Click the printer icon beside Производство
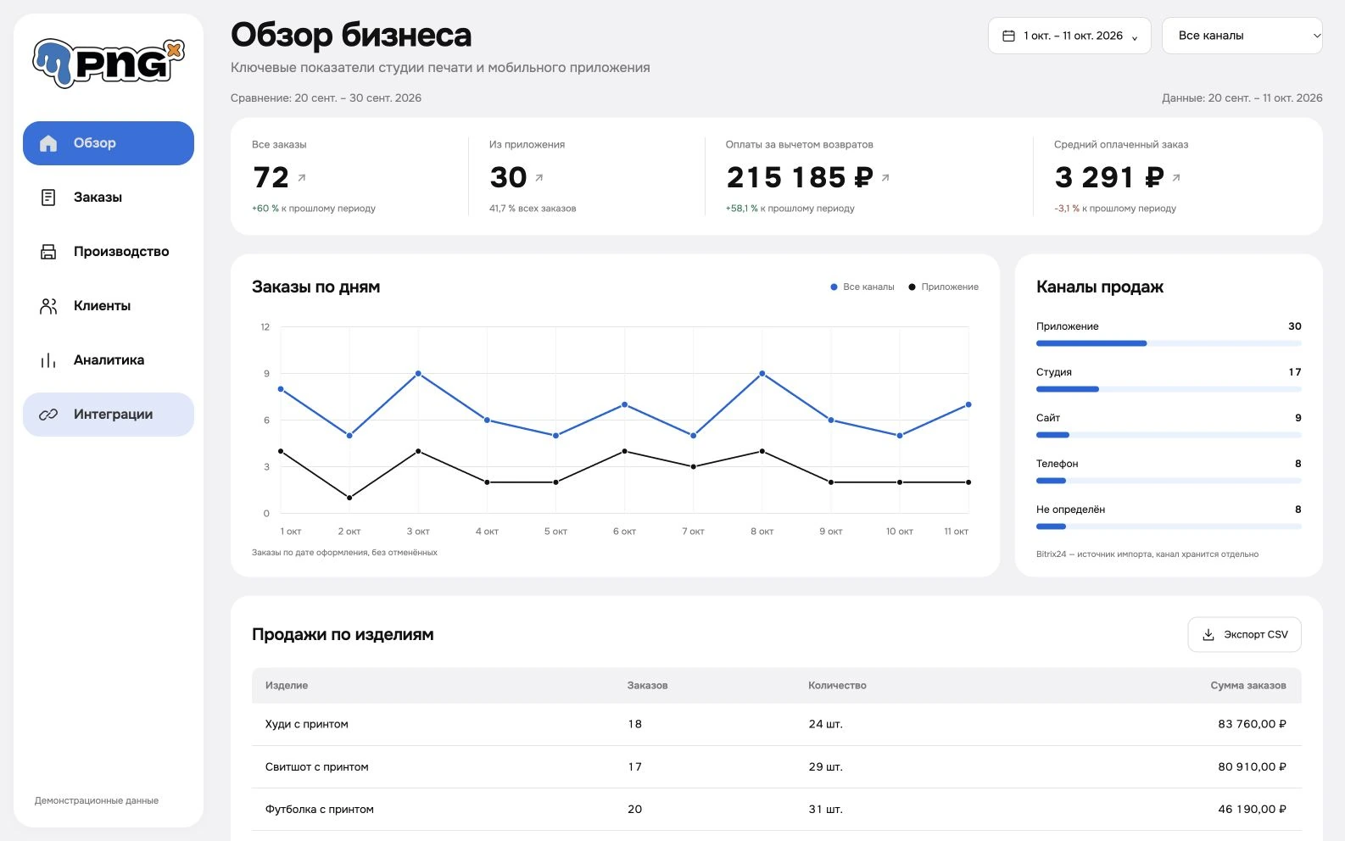This screenshot has width=1345, height=841. 48,252
